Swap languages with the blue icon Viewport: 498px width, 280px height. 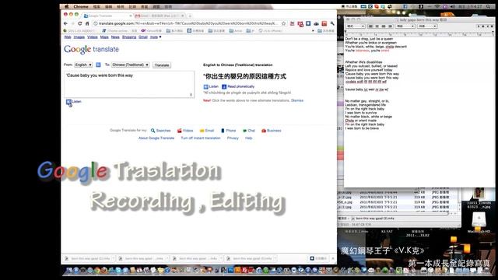coord(99,65)
